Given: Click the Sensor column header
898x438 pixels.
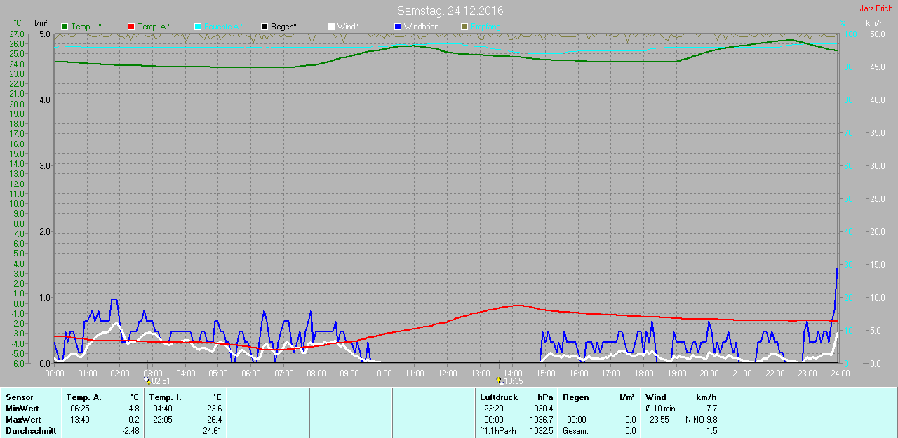Looking at the screenshot, I should (x=20, y=397).
